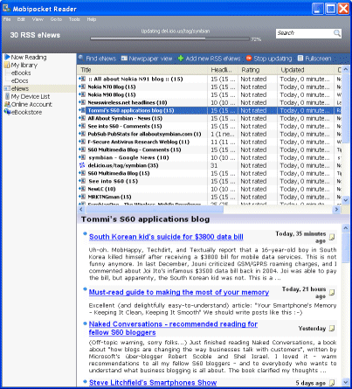Image resolution: width=352 pixels, height=389 pixels.
Task: Click article pane scroll down arrow
Action: pyautogui.click(x=346, y=382)
